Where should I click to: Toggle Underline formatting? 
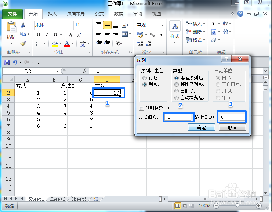click(x=55, y=35)
